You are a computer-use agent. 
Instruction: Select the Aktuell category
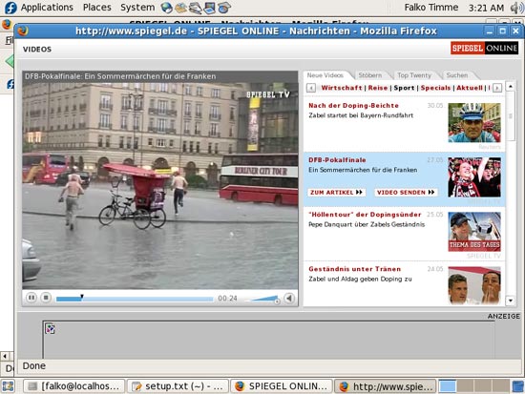coord(470,88)
